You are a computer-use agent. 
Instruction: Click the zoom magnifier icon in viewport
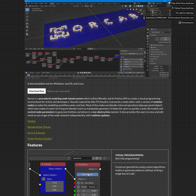136,10
